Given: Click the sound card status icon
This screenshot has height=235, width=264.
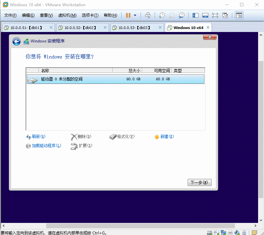Looking at the screenshot, I should pyautogui.click(x=237, y=232).
